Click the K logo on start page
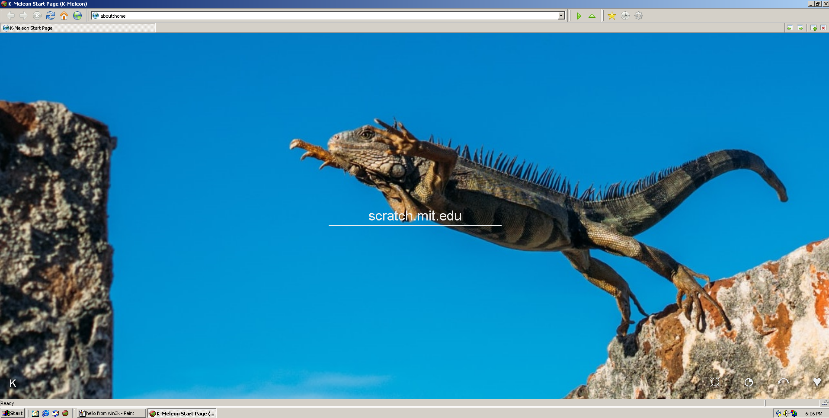The height and width of the screenshot is (418, 829). click(13, 383)
